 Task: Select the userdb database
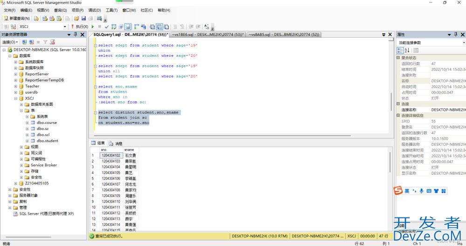(x=31, y=92)
